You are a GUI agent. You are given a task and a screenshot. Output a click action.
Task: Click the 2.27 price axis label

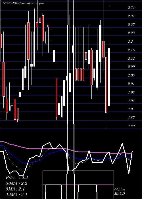[131, 24]
